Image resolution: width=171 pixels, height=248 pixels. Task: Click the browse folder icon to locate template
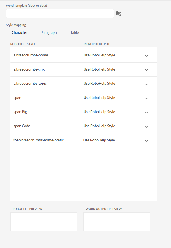point(119,13)
